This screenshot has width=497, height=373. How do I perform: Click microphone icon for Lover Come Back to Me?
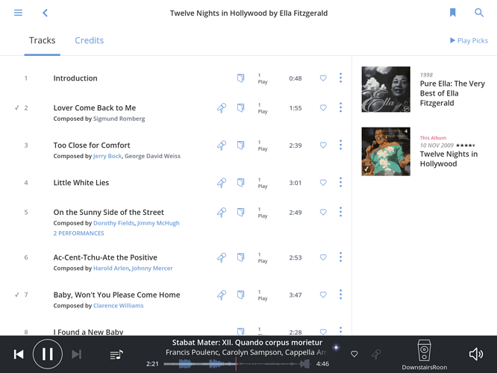pos(222,107)
